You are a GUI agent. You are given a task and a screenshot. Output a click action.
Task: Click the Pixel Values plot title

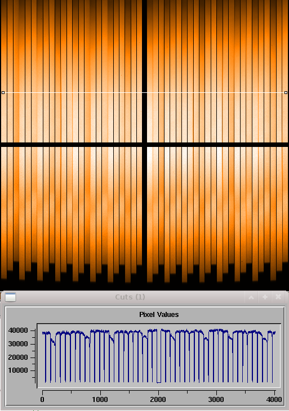click(159, 315)
